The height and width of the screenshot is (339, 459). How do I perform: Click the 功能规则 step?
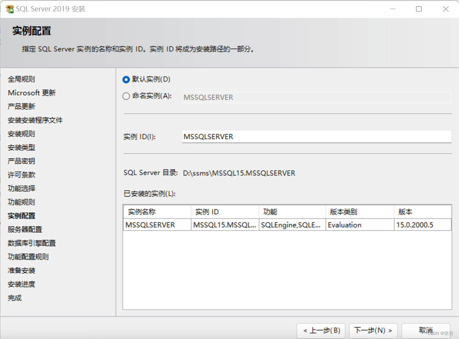pyautogui.click(x=21, y=202)
